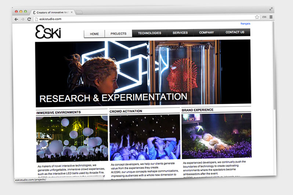Click CONTACT US in the navigation
This screenshot has width=293, height=195.
pyautogui.click(x=235, y=32)
